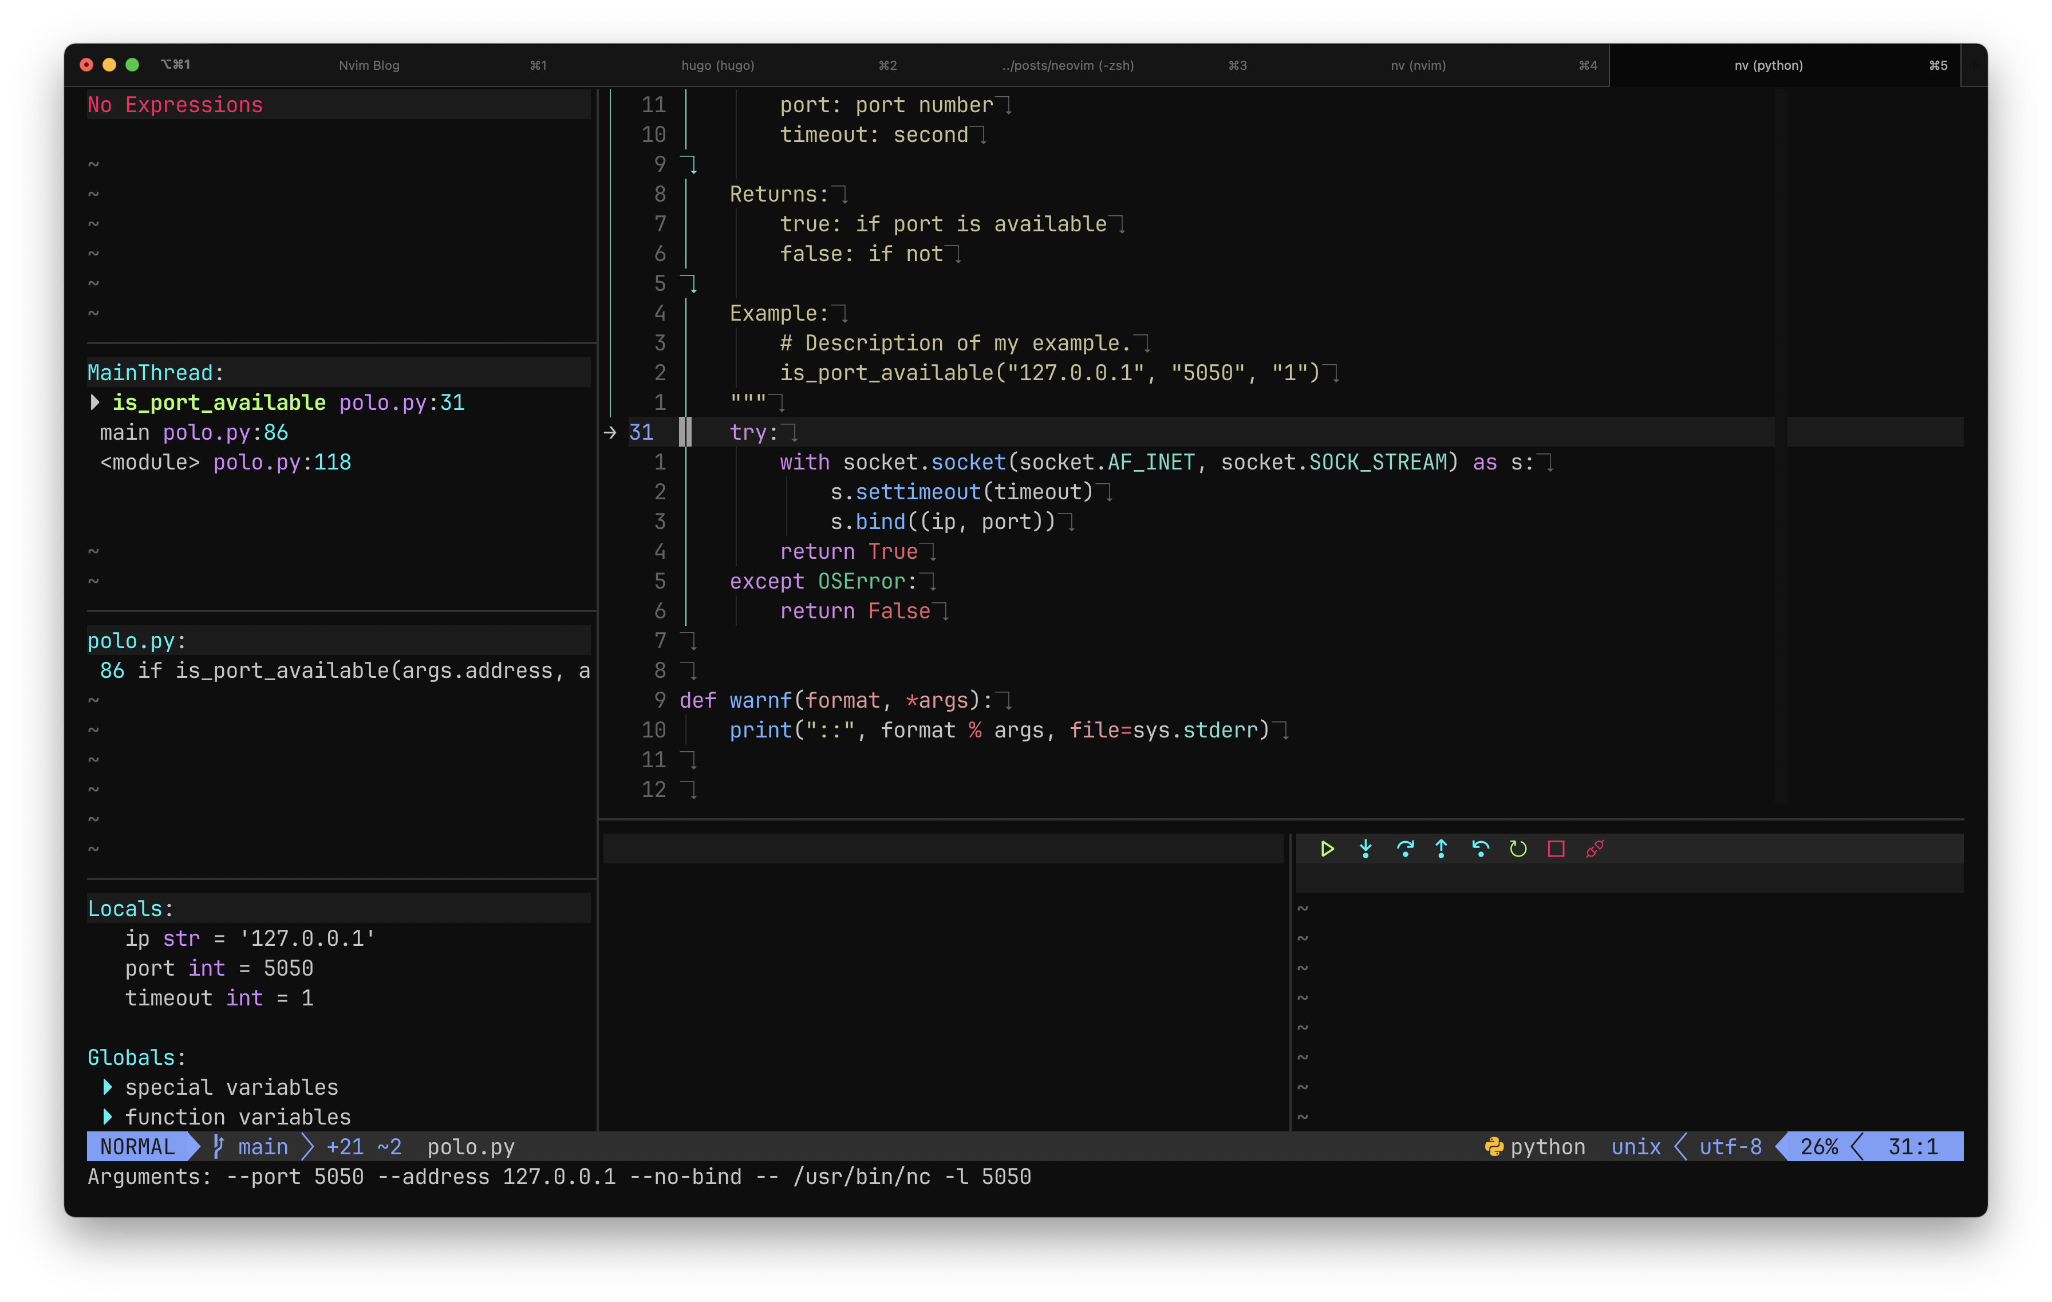Viewport: 2052px width, 1302px height.
Task: Click the except OSError: line
Action: [x=823, y=581]
